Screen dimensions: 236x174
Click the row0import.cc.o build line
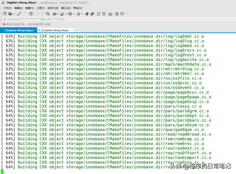coord(106,157)
